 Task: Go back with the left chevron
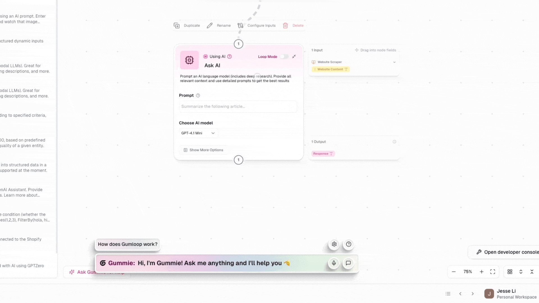click(x=460, y=294)
